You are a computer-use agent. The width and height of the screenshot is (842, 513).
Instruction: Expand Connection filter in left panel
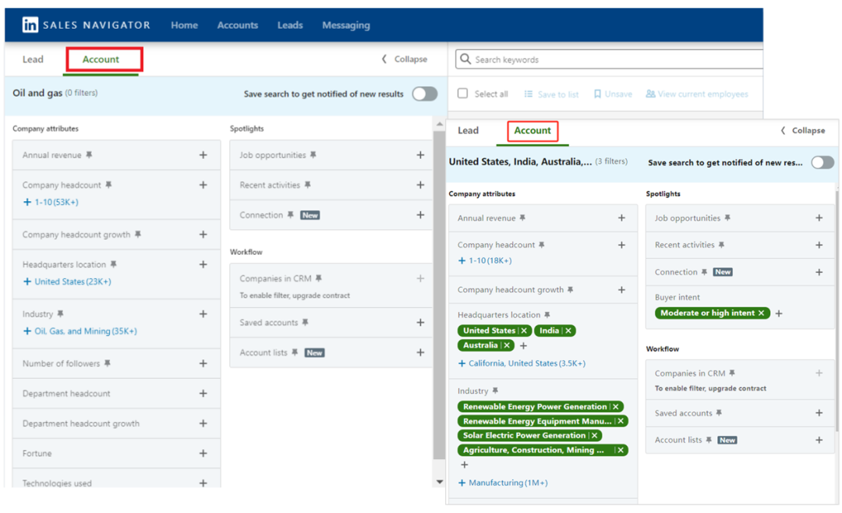[420, 215]
